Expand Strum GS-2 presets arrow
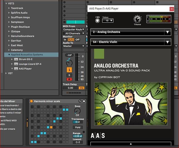Viewport: 179px width, 148px height. pyautogui.click(x=12, y=59)
